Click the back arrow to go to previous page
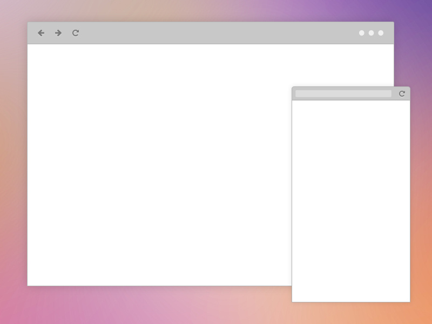The width and height of the screenshot is (432, 324). pyautogui.click(x=42, y=33)
